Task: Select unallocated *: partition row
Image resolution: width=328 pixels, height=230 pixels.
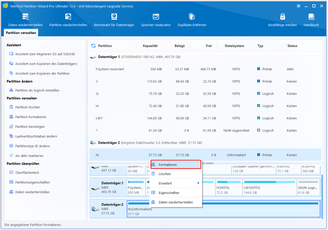Action: coord(205,131)
